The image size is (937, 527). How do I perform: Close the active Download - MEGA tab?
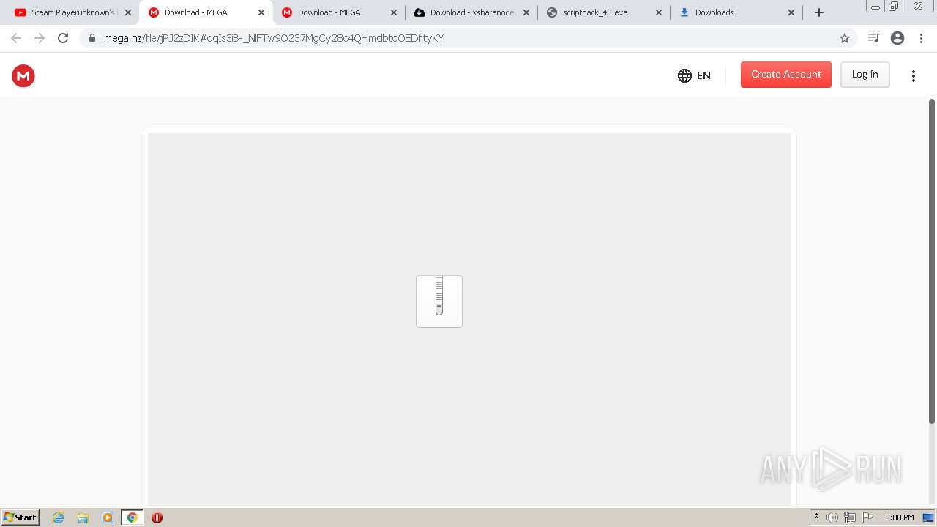pyautogui.click(x=261, y=12)
